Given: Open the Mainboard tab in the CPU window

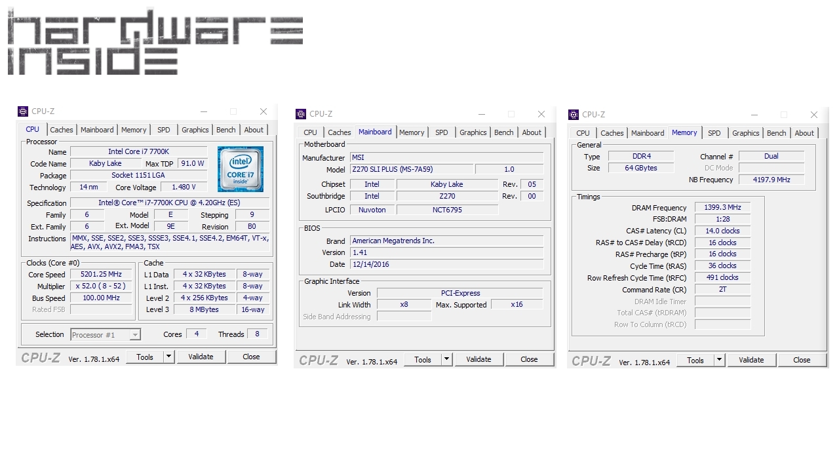Looking at the screenshot, I should point(97,130).
